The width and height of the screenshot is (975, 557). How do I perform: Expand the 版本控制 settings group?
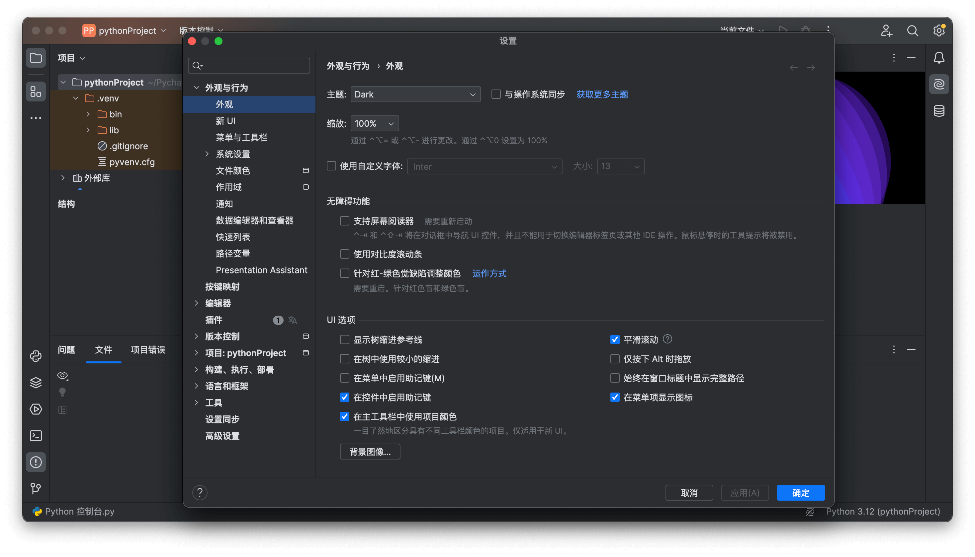tap(197, 336)
